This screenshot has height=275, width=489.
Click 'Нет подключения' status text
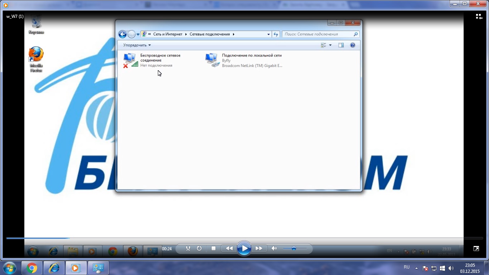pyautogui.click(x=156, y=66)
